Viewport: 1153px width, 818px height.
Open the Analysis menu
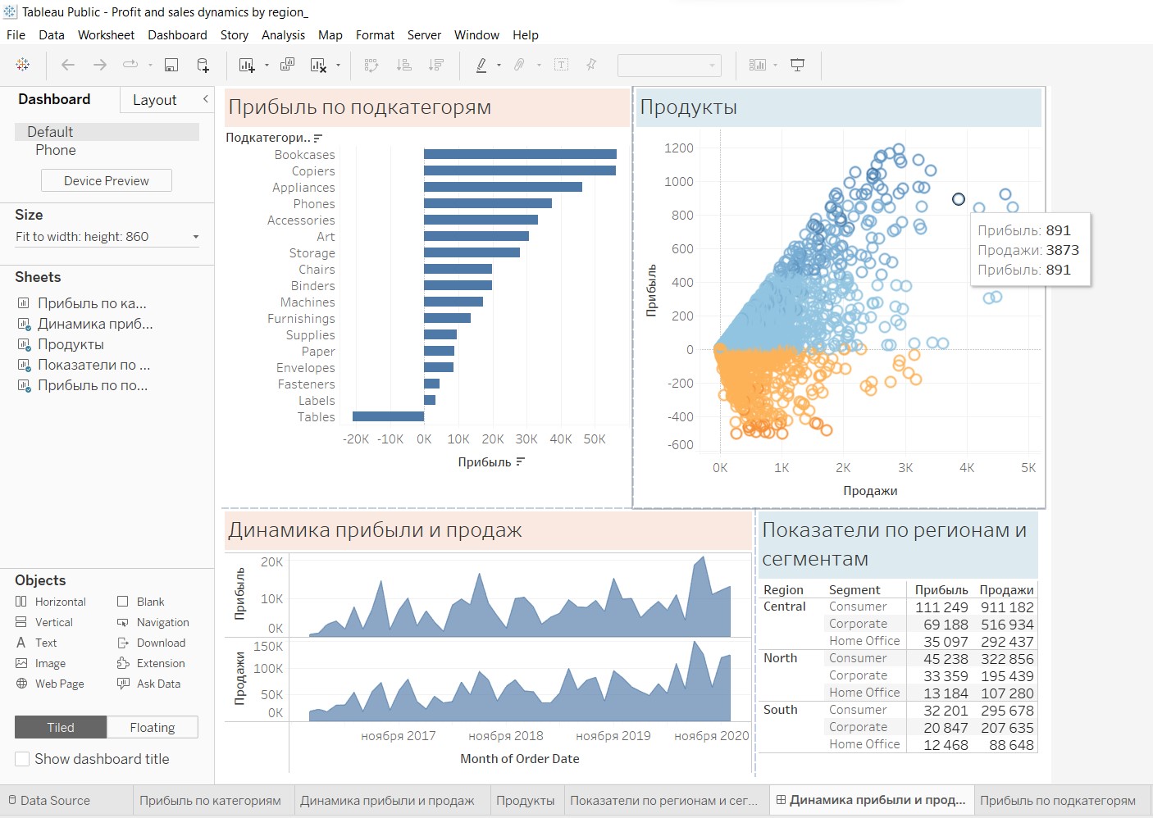[x=283, y=34]
